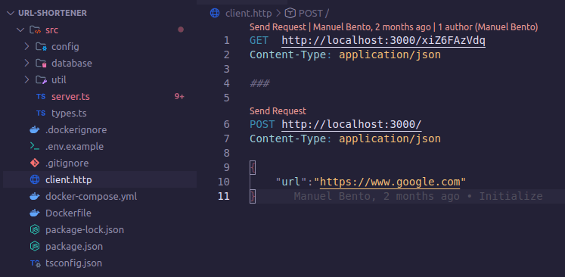
Task: Click the Manuel Bento, 2 months ago codelens
Action: [x=372, y=27]
